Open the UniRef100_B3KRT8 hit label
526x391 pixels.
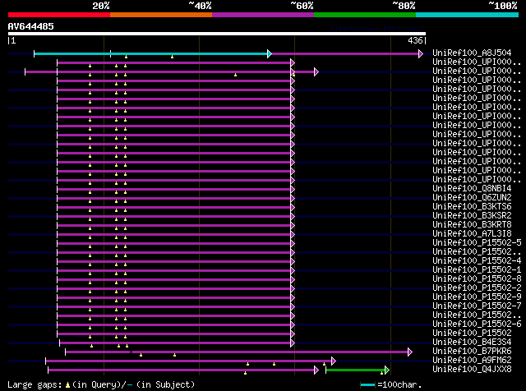click(x=472, y=224)
